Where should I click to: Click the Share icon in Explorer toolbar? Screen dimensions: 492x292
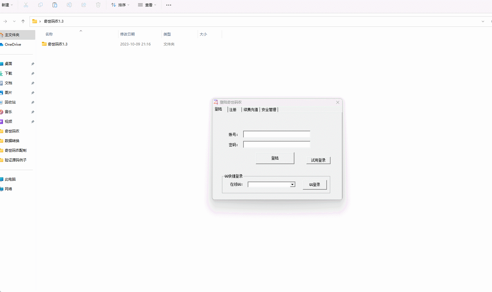[84, 5]
